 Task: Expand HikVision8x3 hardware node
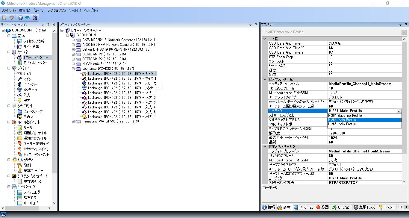[x=73, y=64]
